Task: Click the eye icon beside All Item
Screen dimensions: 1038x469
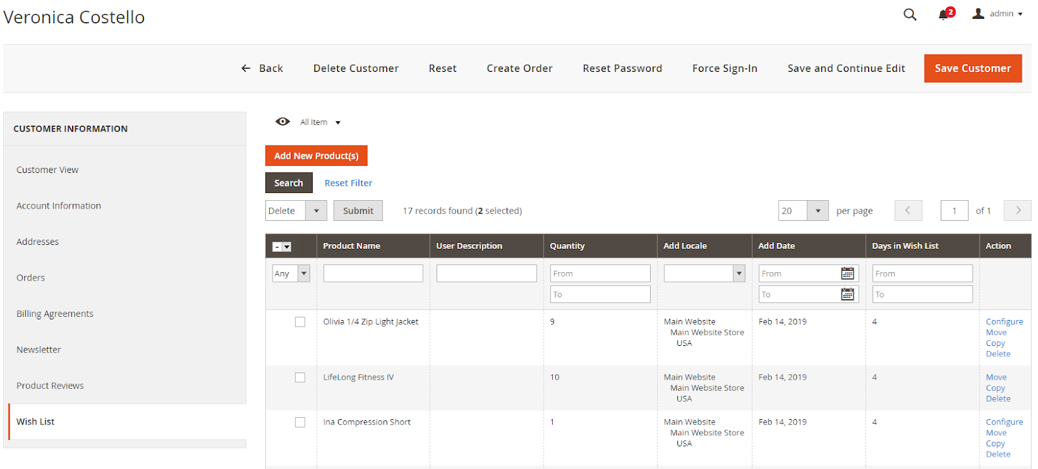Action: pos(283,122)
